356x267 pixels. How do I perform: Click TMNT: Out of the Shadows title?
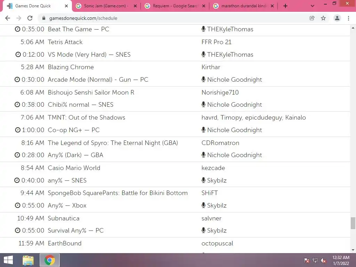pyautogui.click(x=87, y=118)
